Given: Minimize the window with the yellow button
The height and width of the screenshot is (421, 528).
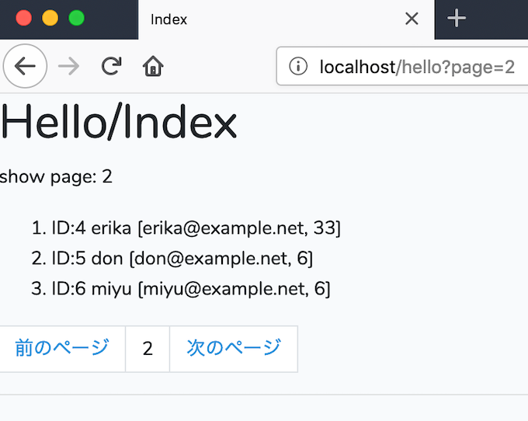Looking at the screenshot, I should tap(50, 18).
